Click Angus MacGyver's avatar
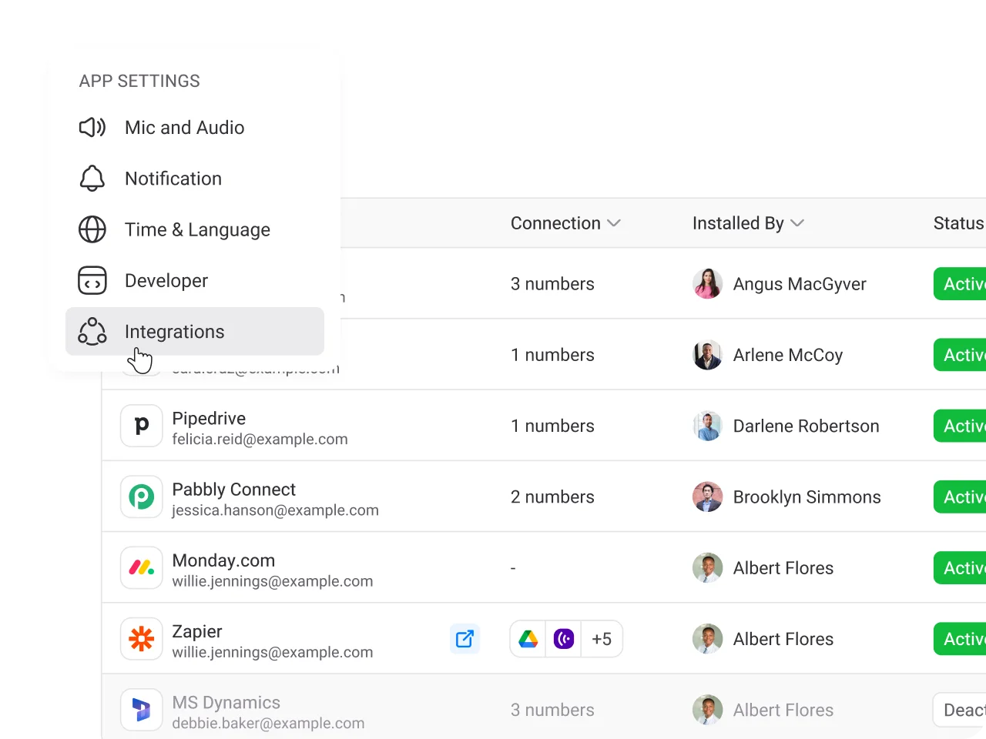The height and width of the screenshot is (739, 986). [707, 284]
